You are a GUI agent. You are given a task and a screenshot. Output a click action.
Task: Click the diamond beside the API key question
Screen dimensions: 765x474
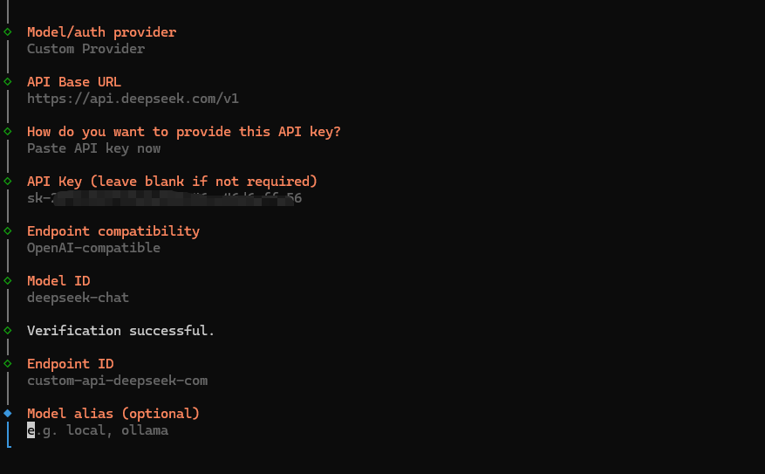pos(8,132)
